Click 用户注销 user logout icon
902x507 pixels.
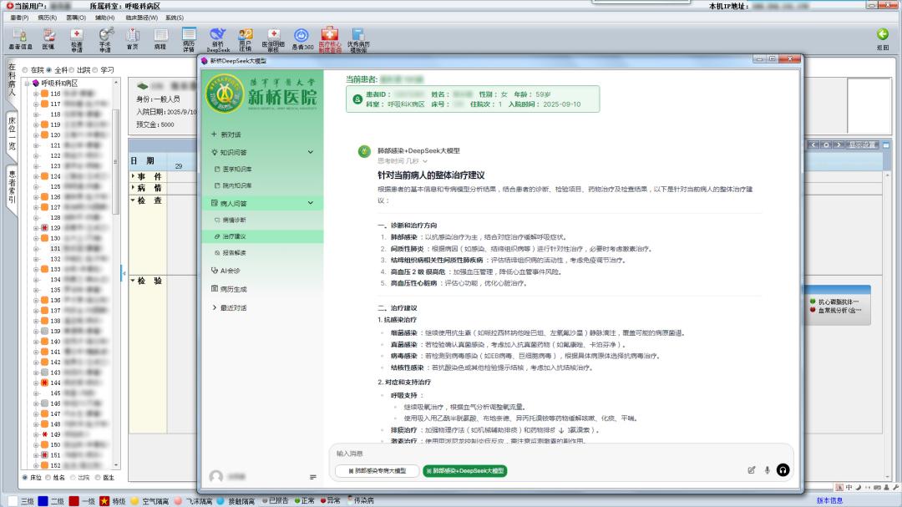pyautogui.click(x=245, y=40)
